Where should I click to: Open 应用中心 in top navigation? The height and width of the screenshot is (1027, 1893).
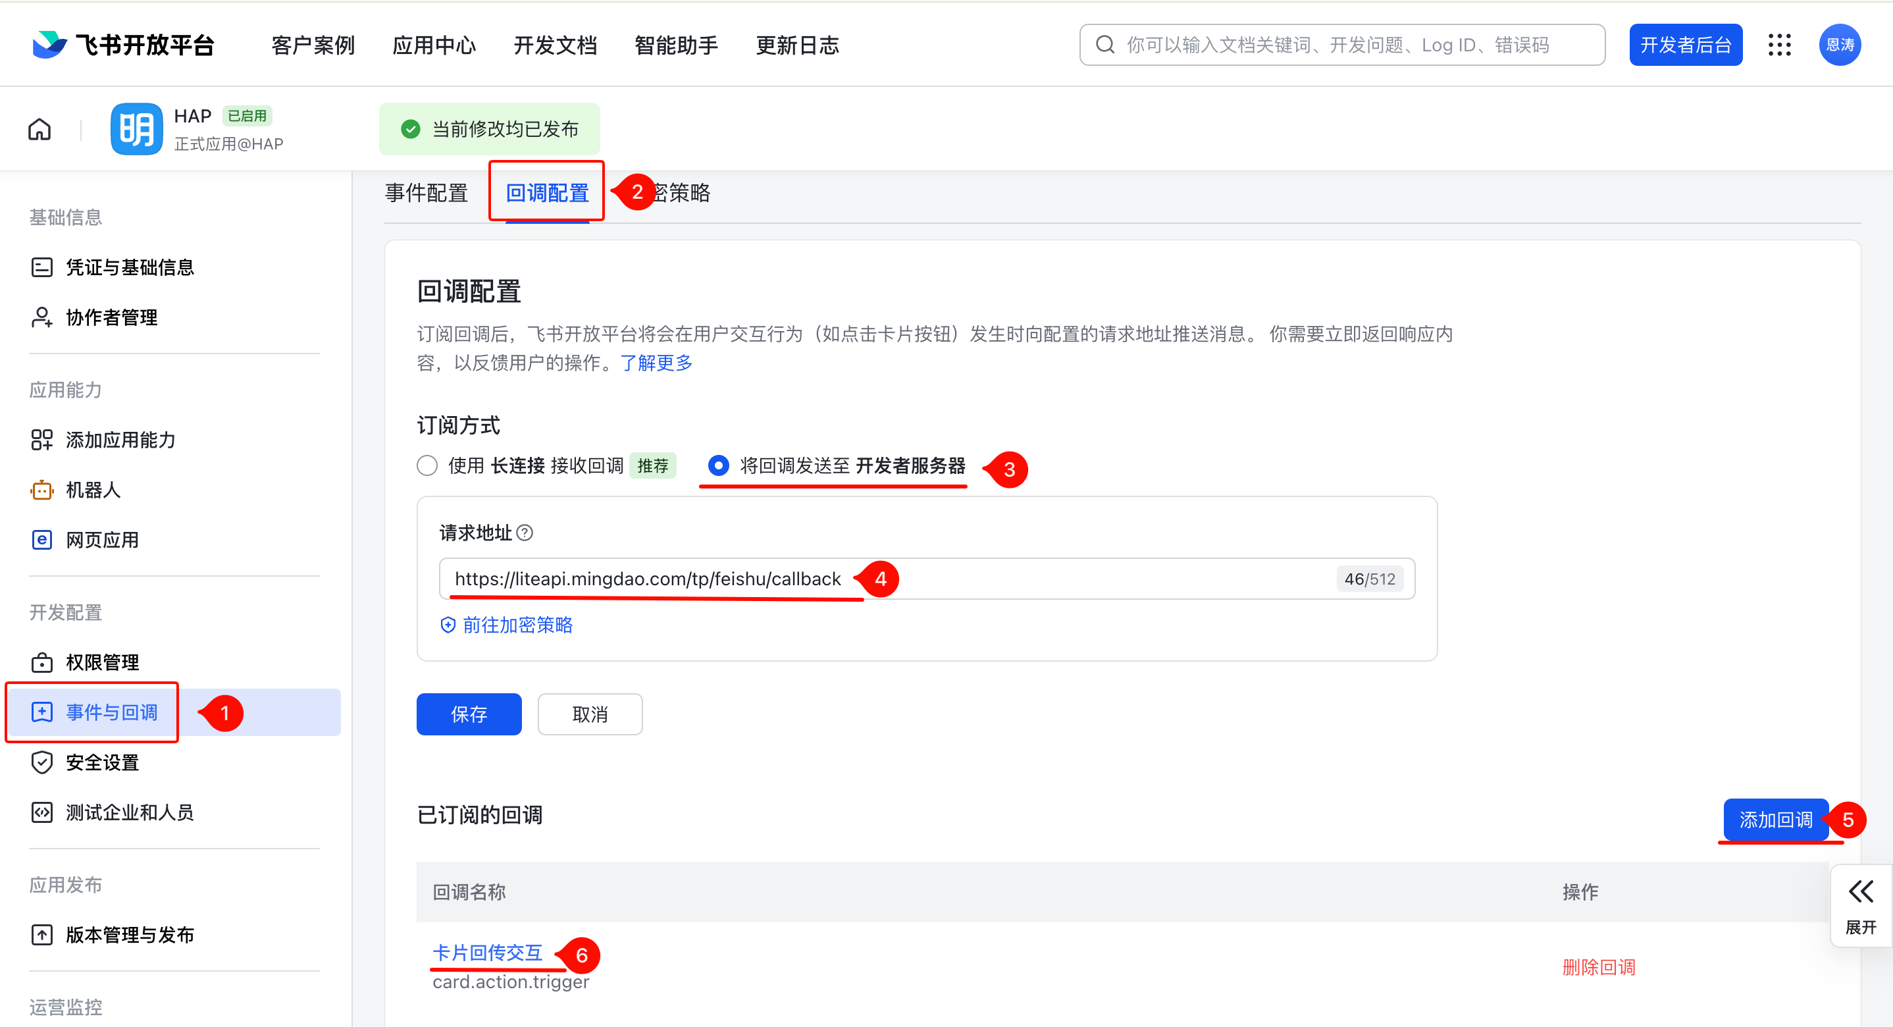pyautogui.click(x=434, y=45)
